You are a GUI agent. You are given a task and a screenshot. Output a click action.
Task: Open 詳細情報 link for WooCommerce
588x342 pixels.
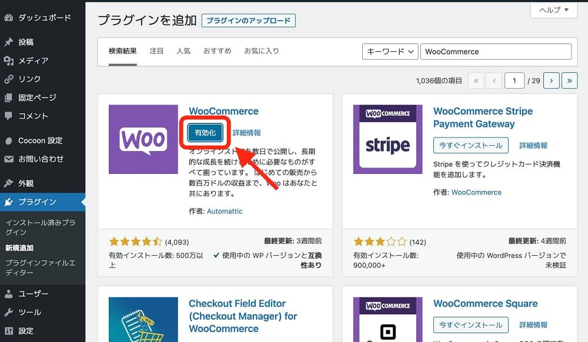click(247, 133)
